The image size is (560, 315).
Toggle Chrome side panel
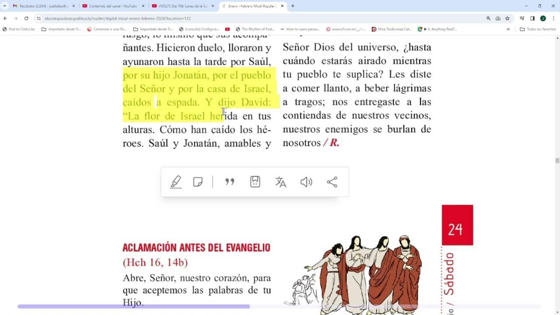click(532, 18)
